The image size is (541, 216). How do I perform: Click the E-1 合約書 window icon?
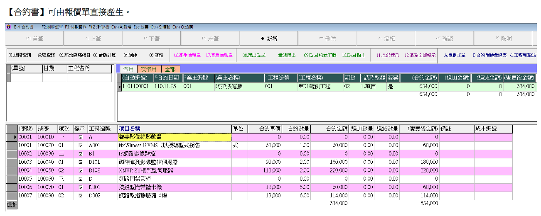pos(8,27)
